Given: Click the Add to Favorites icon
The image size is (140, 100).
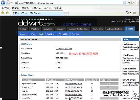Looking at the screenshot, I should coord(7,13).
